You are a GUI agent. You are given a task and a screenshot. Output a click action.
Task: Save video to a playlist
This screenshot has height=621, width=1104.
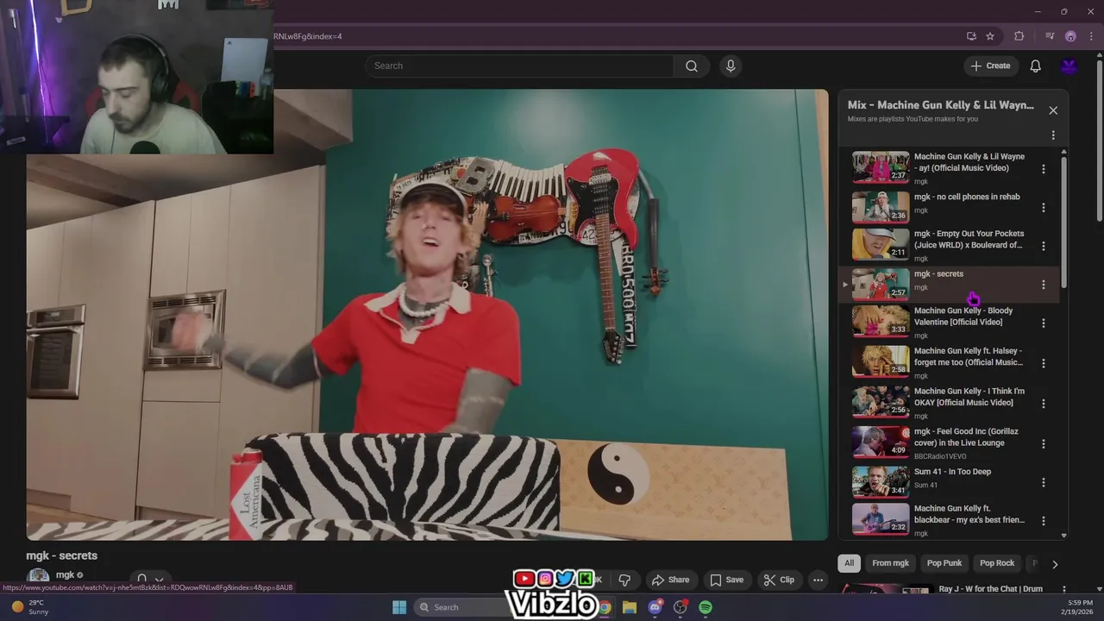pos(726,580)
